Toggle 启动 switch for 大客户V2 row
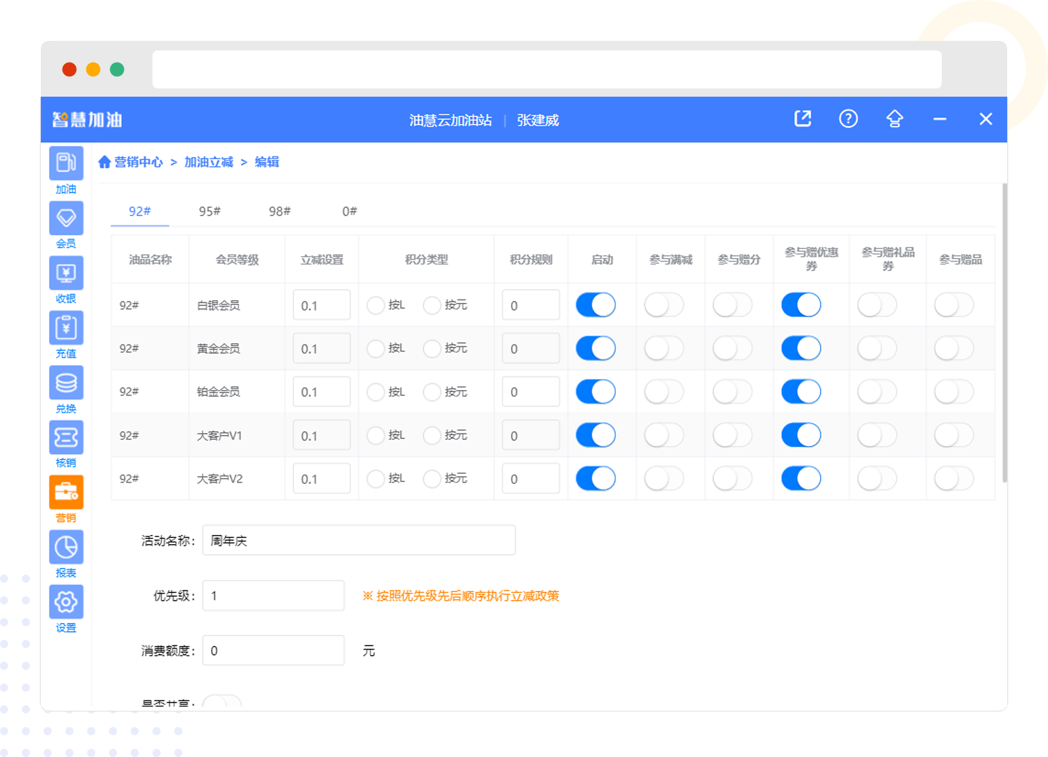 [595, 479]
